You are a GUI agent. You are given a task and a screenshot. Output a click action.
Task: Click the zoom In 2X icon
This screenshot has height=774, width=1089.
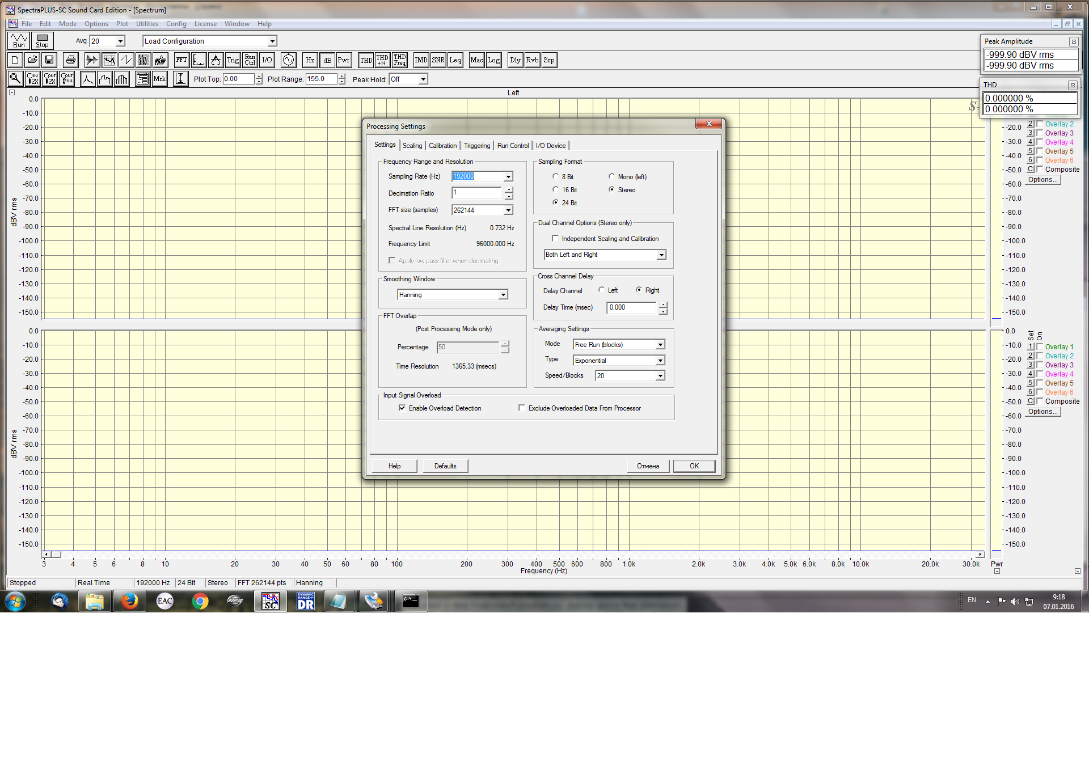tap(32, 79)
